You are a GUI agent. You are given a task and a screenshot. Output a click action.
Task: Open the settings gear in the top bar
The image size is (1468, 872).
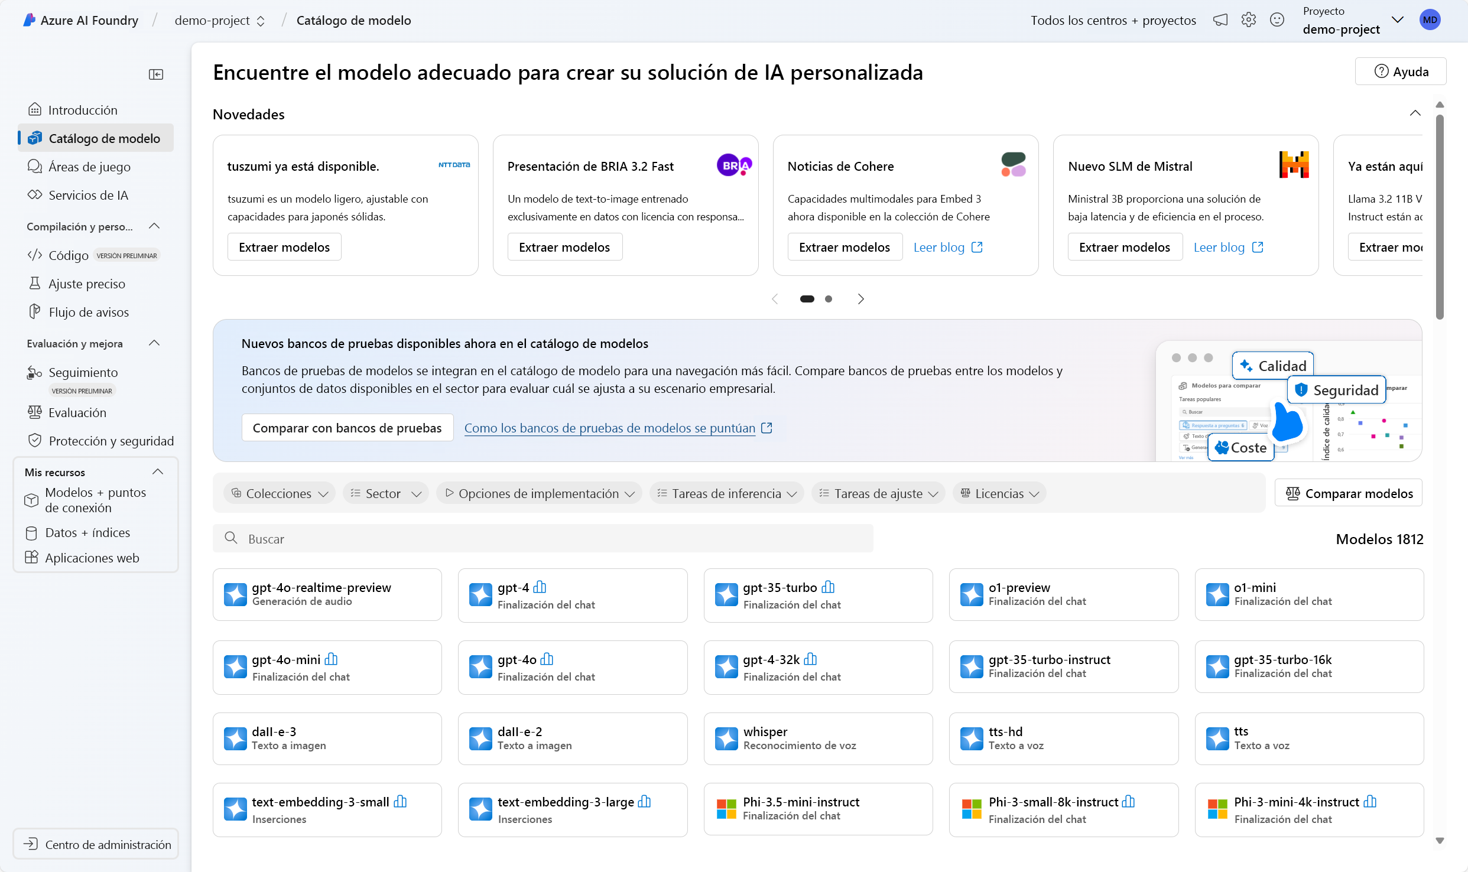[1248, 19]
